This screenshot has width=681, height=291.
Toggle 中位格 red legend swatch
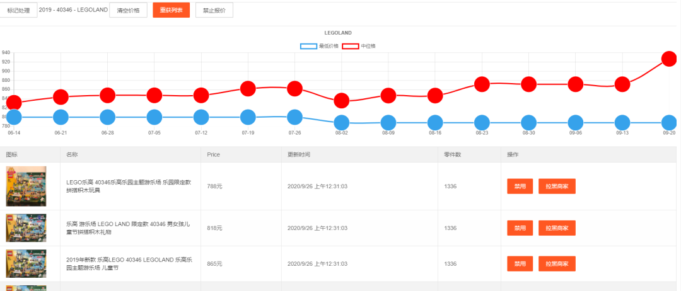351,46
